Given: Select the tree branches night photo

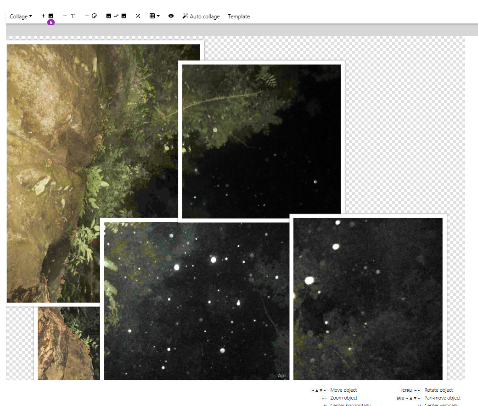Looking at the screenshot, I should [x=262, y=141].
